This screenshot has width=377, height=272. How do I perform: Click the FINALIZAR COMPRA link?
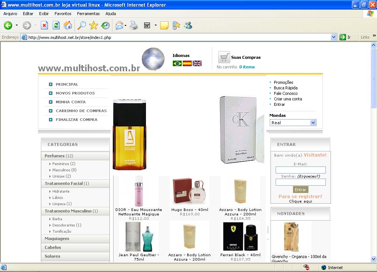(76, 119)
